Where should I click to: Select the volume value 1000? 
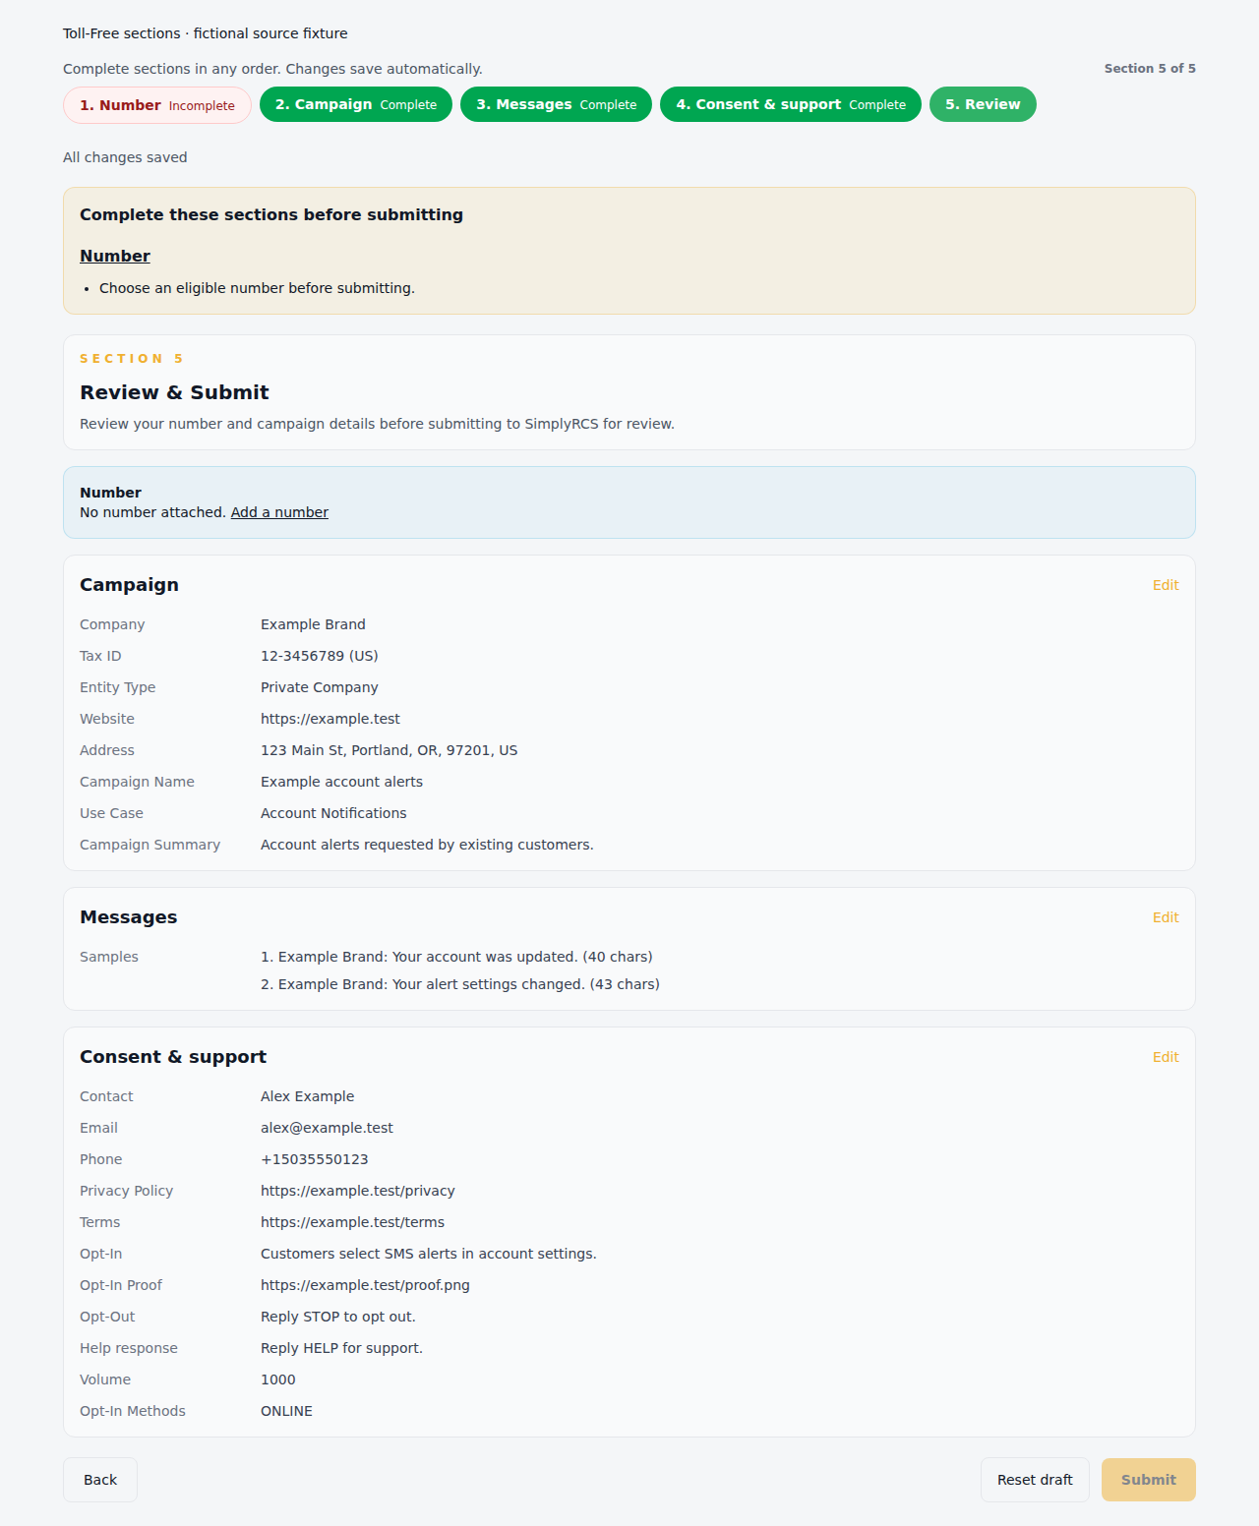278,1379
